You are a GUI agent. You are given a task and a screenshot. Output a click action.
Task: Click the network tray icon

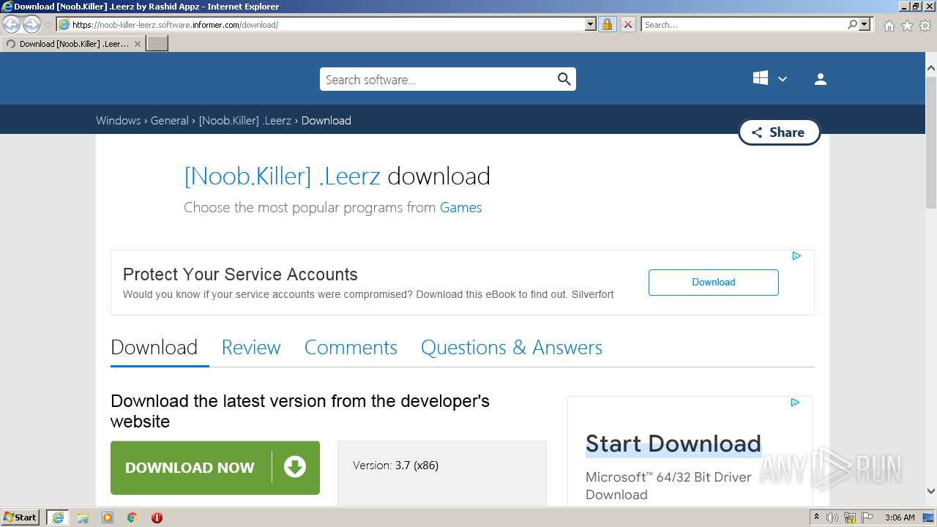(850, 517)
